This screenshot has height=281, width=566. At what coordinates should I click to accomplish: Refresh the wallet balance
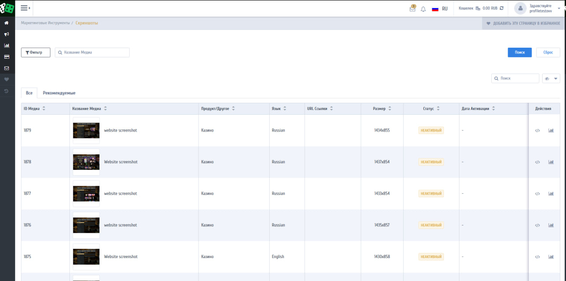coord(501,8)
